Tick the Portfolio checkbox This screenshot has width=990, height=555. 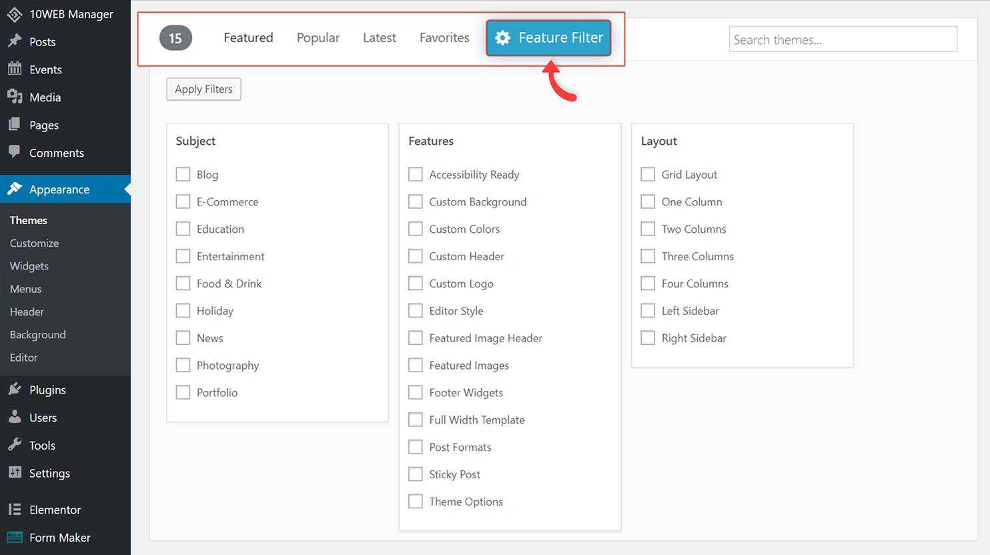[183, 393]
